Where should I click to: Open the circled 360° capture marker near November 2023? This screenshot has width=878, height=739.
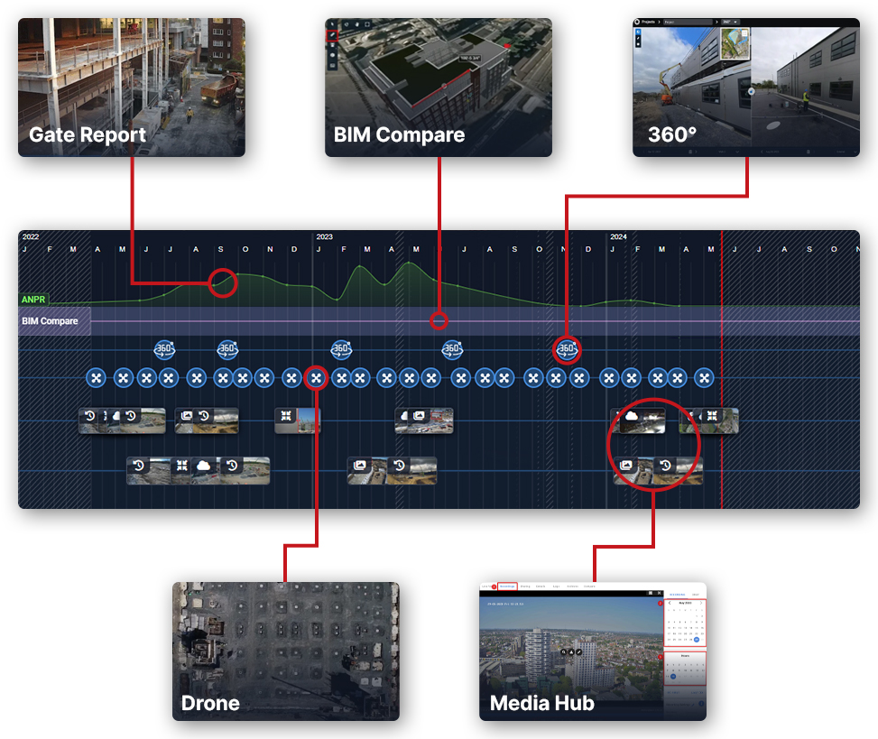[565, 349]
